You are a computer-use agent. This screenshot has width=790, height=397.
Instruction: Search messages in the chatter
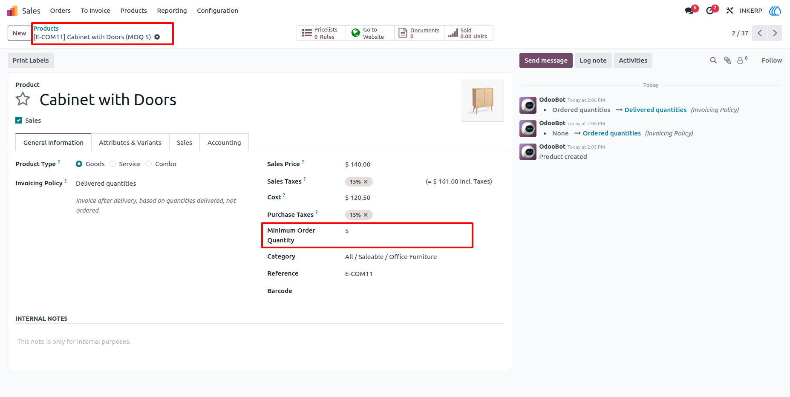[713, 60]
